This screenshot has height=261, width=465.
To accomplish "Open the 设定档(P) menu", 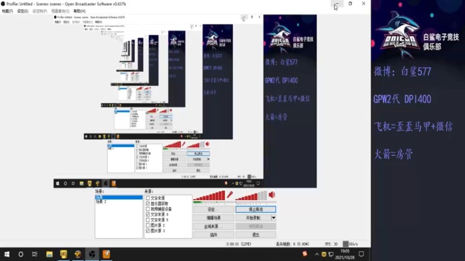I will point(40,11).
